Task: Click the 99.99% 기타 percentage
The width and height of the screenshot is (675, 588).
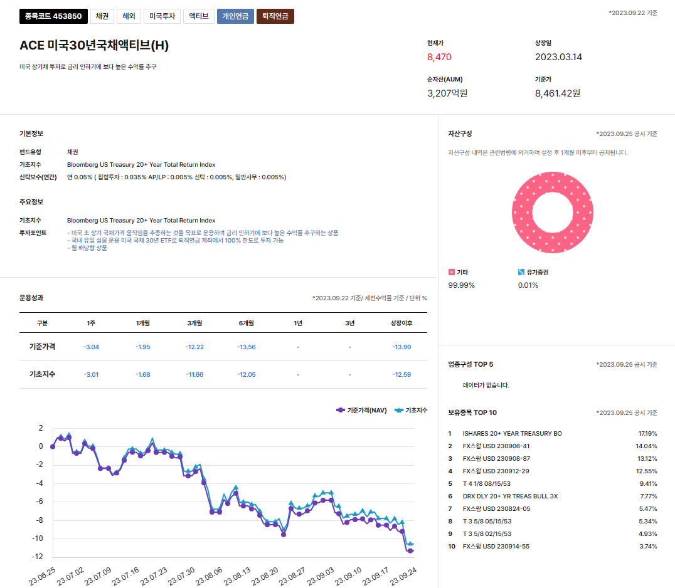Action: [462, 285]
